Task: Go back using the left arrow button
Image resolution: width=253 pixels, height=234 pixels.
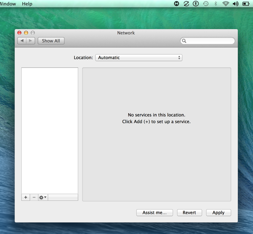Action: tap(22, 41)
